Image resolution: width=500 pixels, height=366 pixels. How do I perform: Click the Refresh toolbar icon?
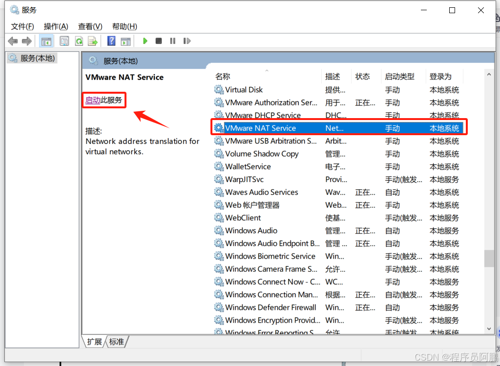[79, 41]
